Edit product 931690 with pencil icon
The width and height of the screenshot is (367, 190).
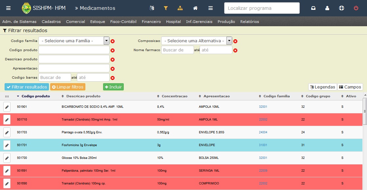7,184
